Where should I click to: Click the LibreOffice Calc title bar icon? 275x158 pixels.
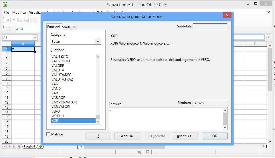5,5
